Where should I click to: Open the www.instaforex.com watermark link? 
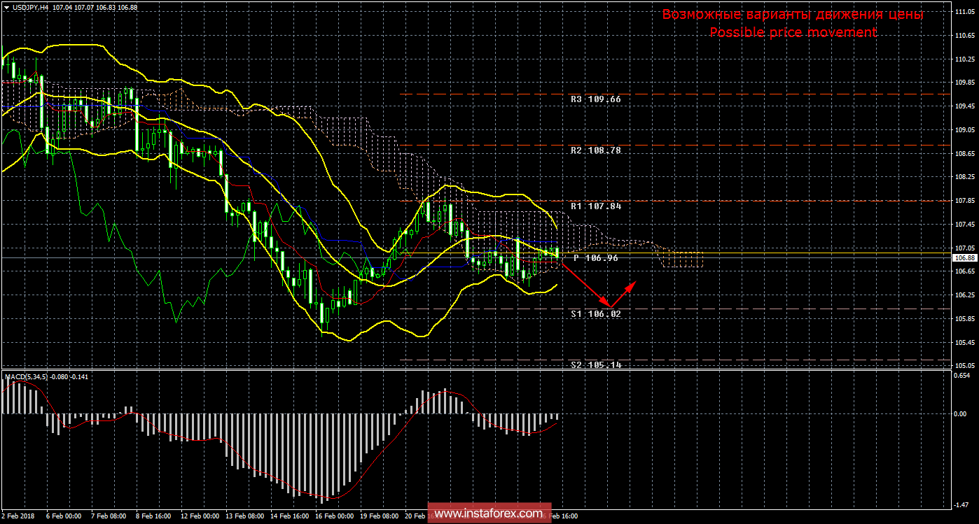(x=489, y=514)
